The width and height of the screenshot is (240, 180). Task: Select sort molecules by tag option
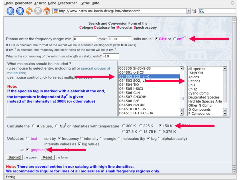(148, 138)
